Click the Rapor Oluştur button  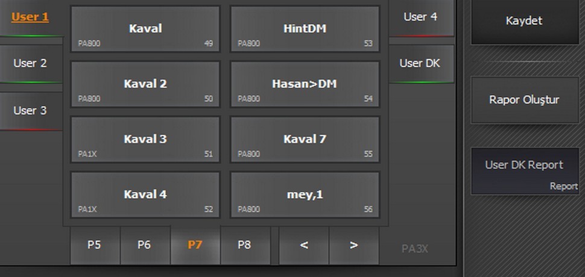coord(523,100)
